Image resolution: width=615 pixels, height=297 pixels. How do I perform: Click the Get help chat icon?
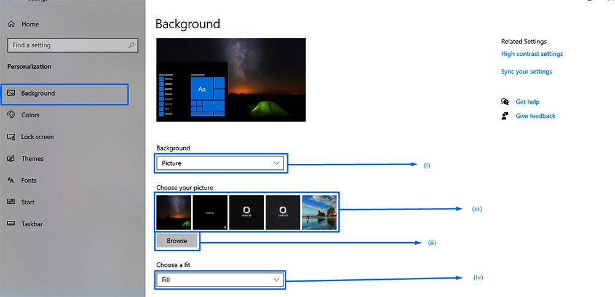coord(505,102)
